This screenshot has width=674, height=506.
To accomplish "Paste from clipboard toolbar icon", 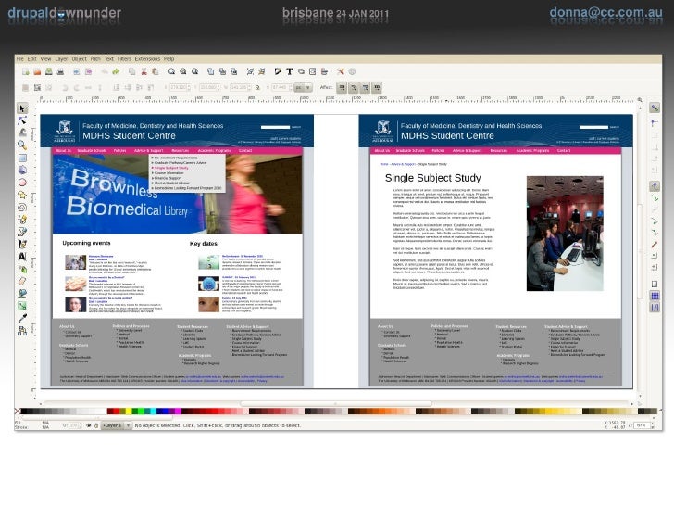I will point(156,72).
